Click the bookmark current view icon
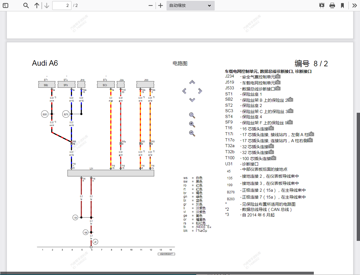Screen dimensions: 360x275 343,5
